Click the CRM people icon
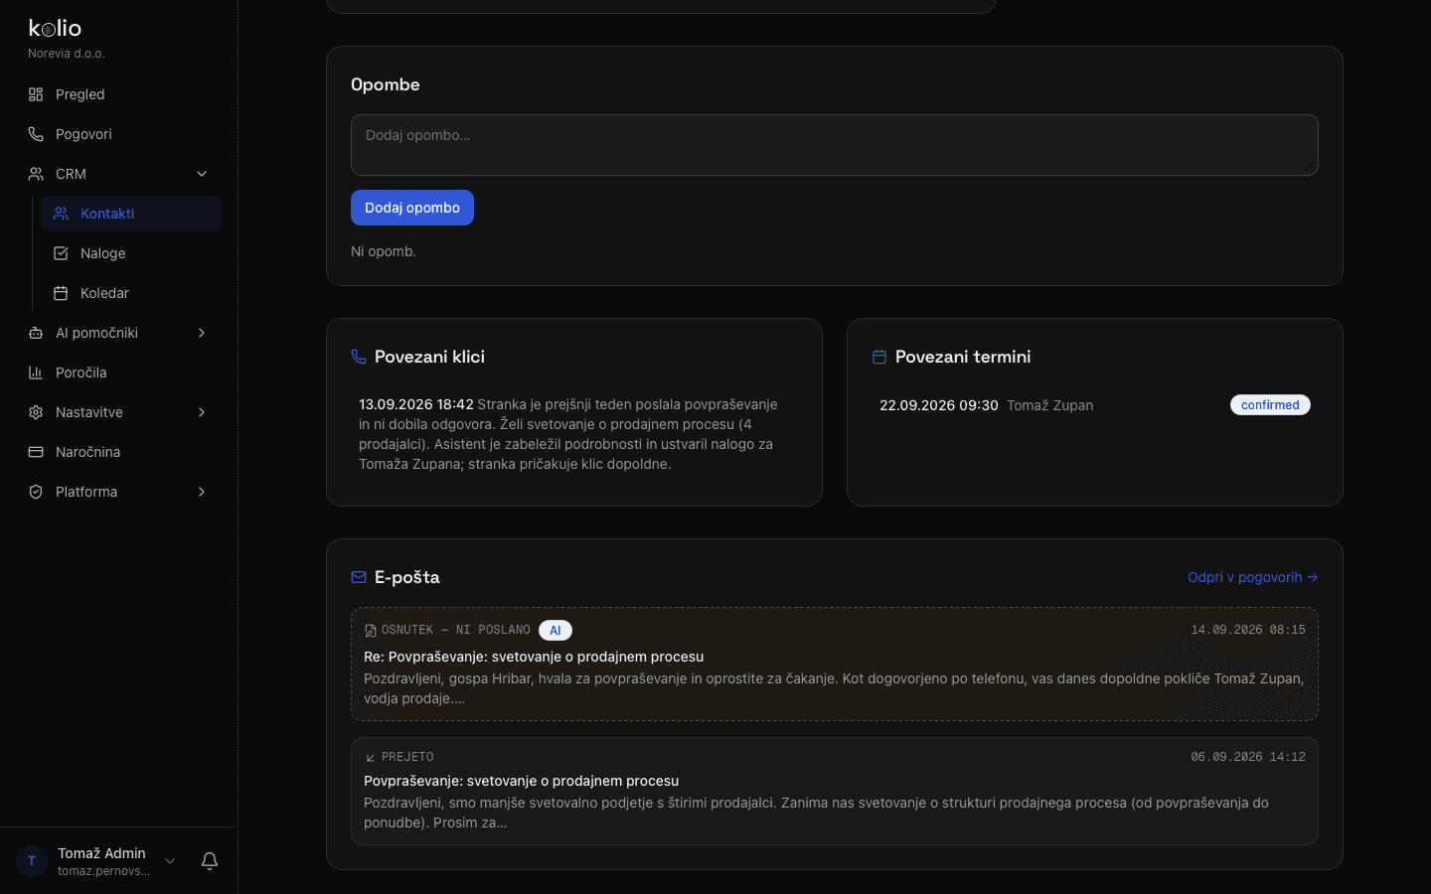 [36, 174]
